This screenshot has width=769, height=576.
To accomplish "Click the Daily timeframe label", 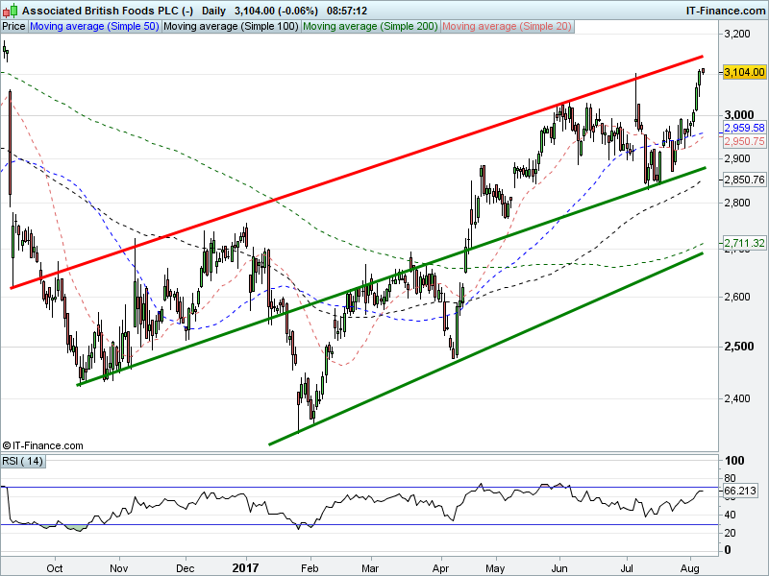I will (x=213, y=11).
